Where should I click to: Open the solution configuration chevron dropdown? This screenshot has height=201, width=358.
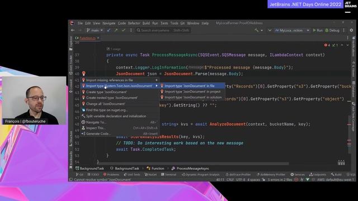[270, 30]
